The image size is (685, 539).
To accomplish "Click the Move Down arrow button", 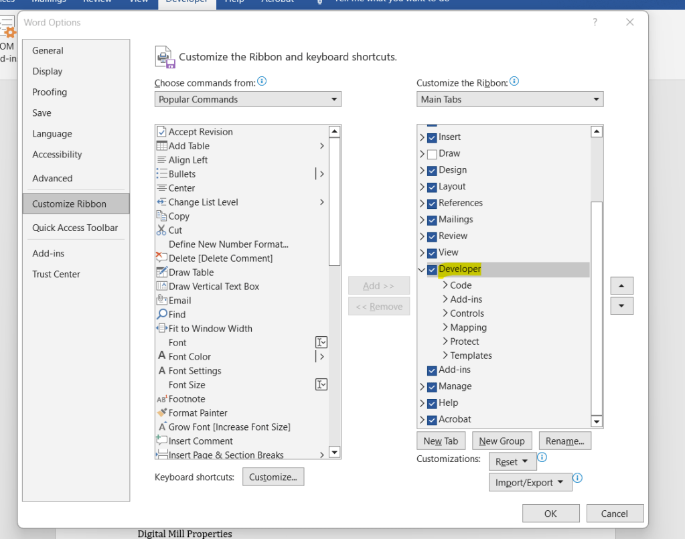I will click(x=621, y=306).
